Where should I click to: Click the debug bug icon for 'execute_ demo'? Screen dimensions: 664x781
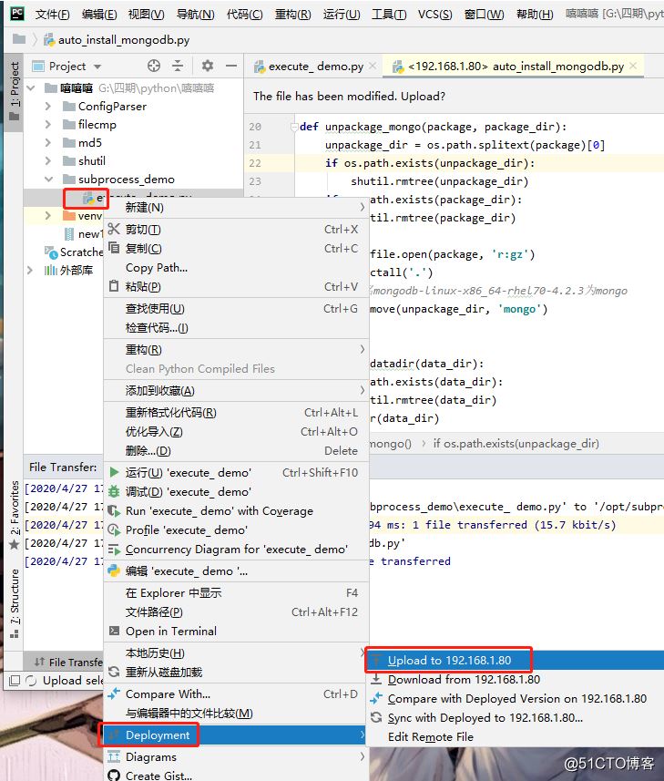click(x=114, y=491)
